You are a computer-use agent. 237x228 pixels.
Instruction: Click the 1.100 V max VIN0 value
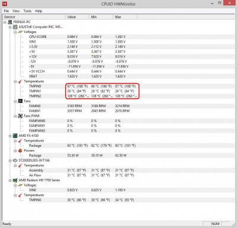tap(120, 190)
